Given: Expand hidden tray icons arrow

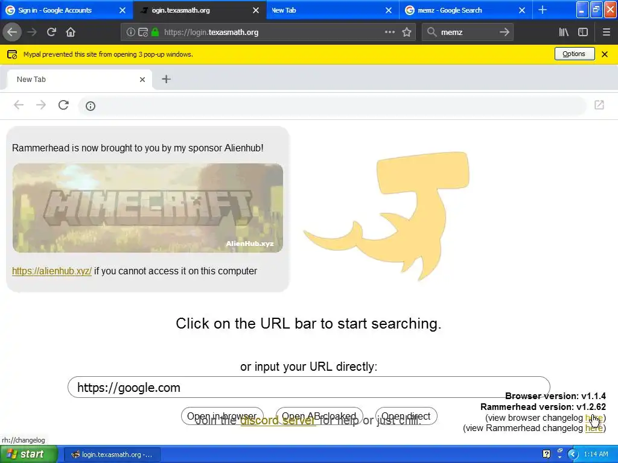Looking at the screenshot, I should point(573,455).
